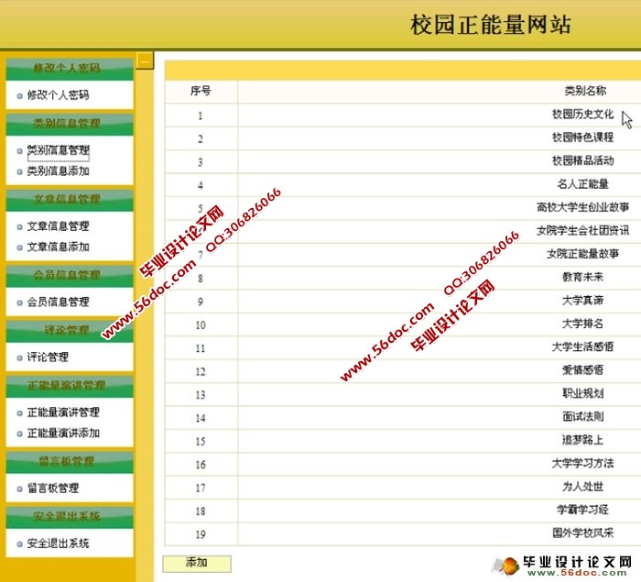Click row number 19 in 序号 column

pos(201,534)
